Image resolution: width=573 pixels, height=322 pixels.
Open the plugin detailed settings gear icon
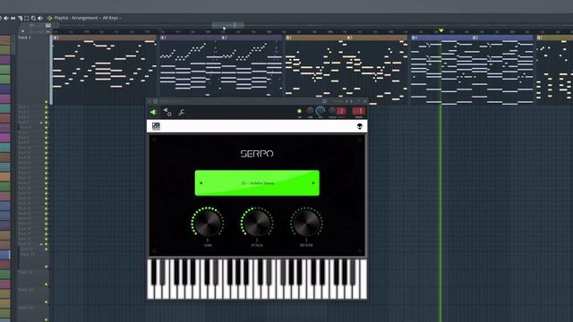coord(167,112)
